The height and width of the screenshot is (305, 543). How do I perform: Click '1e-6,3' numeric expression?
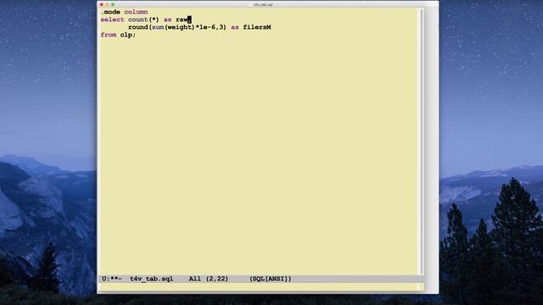(211, 27)
